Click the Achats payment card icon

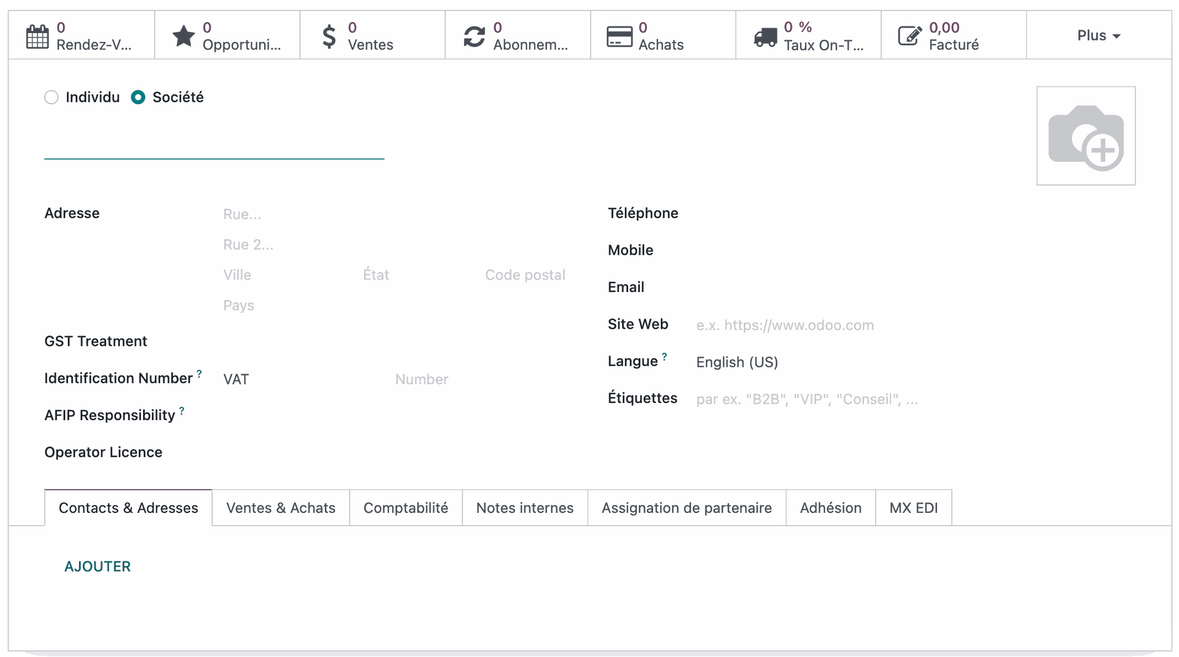pyautogui.click(x=620, y=35)
